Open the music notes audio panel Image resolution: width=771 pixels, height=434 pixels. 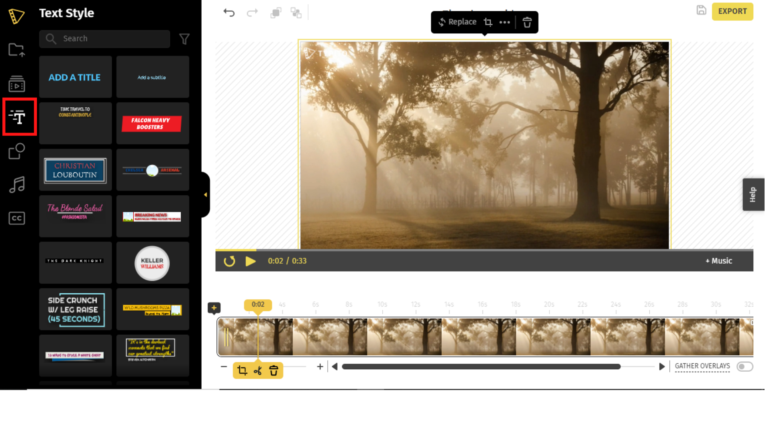[17, 185]
